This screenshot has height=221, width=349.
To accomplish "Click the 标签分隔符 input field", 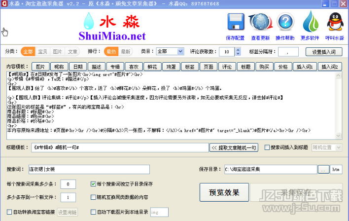I will tap(288, 52).
